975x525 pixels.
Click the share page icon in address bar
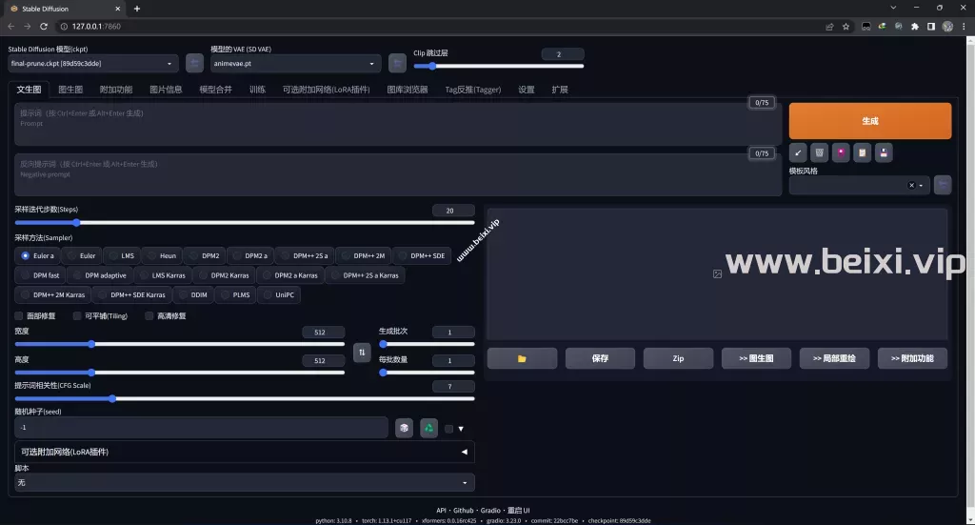pos(829,26)
